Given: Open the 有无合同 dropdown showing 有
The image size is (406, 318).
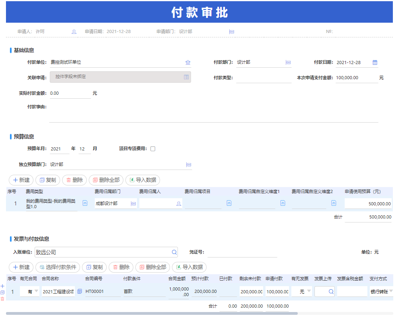Looking at the screenshot, I should 29,292.
